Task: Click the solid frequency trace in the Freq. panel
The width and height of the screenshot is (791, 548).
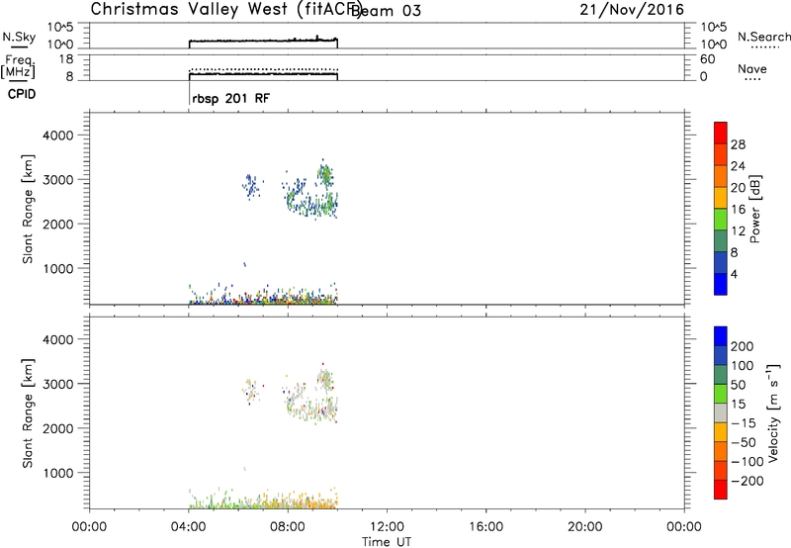Action: pos(263,74)
